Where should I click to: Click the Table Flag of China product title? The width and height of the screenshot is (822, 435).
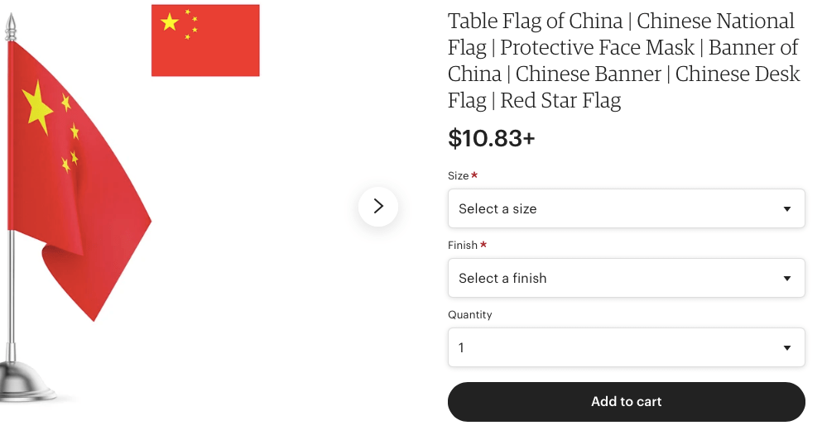(623, 60)
